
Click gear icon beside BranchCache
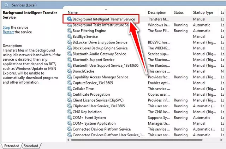[x=69, y=71]
